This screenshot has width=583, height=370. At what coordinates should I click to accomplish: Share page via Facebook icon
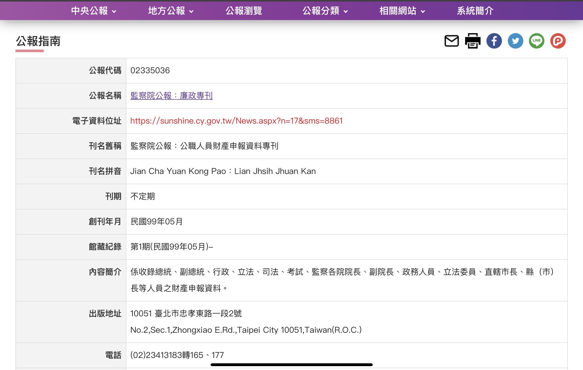[x=494, y=41]
